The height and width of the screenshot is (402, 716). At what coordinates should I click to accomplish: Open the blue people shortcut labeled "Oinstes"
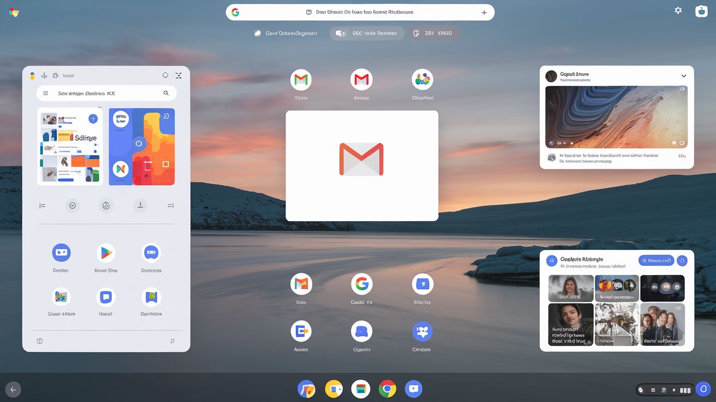click(422, 331)
